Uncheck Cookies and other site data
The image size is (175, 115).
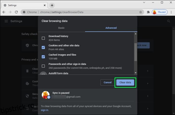point(43,47)
